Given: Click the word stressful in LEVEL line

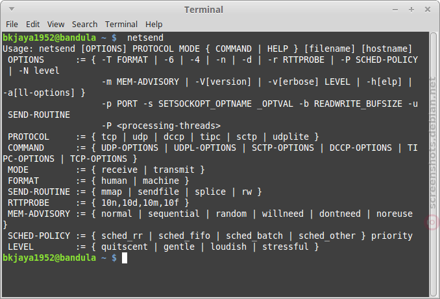Looking at the screenshot, I should pyautogui.click(x=285, y=247).
